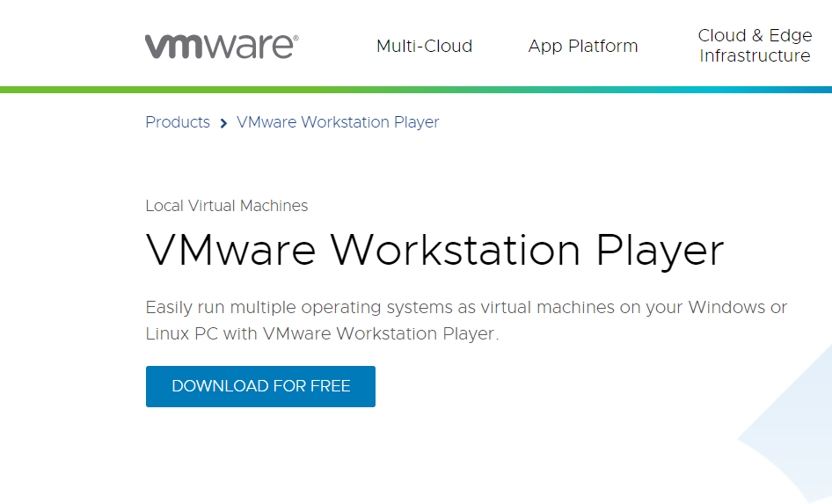The image size is (832, 504).
Task: Select the 'Local Virtual Machines' label text
Action: point(227,206)
